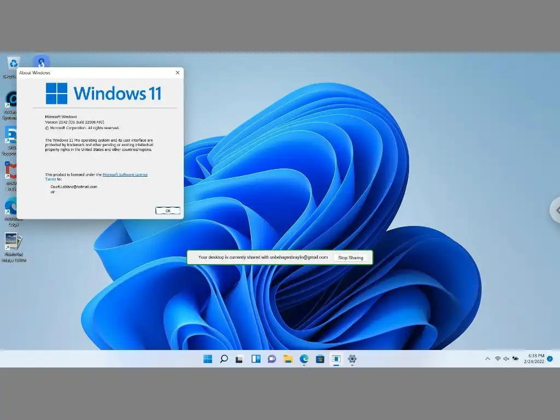Select the Recycle Bin desktop icon
Viewport: 560px width, 420px height.
click(11, 66)
